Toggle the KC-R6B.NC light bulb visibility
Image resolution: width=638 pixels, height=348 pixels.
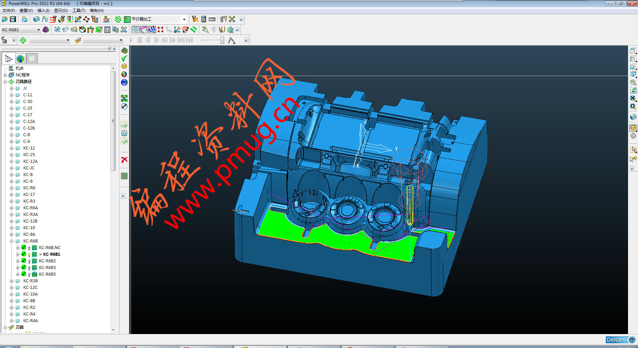tap(29, 248)
